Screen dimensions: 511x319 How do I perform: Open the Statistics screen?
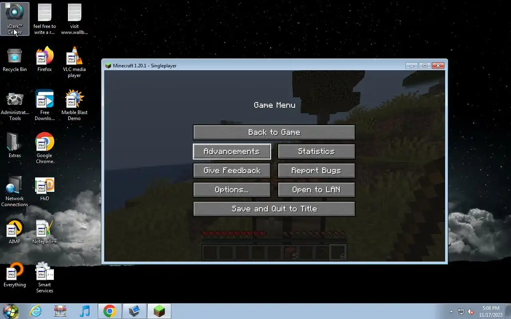(316, 152)
